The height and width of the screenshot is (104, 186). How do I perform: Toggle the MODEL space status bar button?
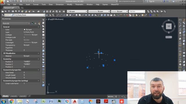[x=111, y=96]
